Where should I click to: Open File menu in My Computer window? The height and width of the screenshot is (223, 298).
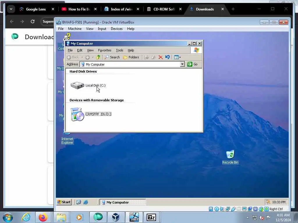pyautogui.click(x=70, y=50)
